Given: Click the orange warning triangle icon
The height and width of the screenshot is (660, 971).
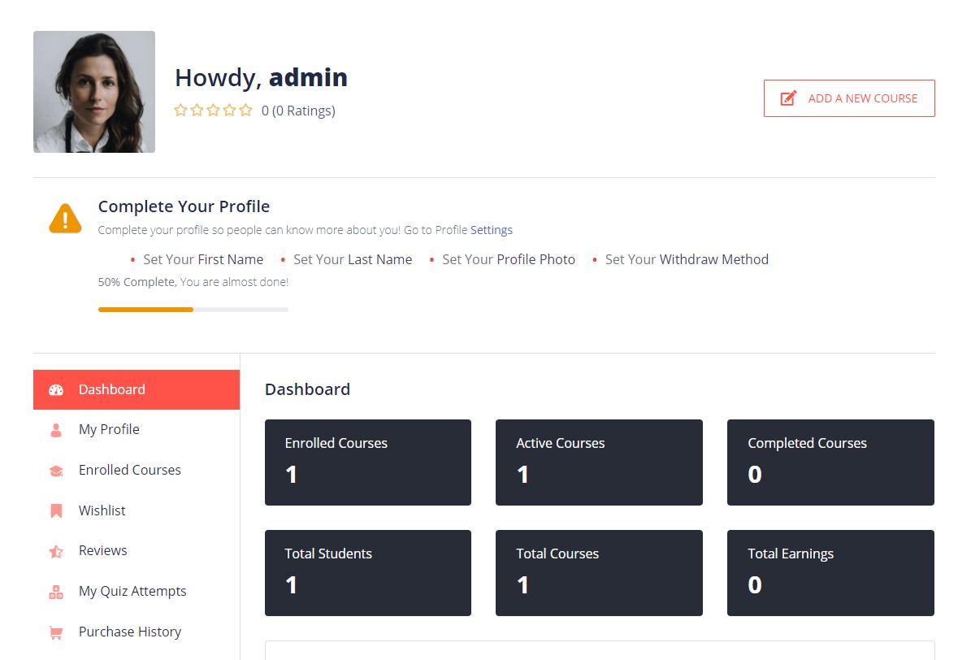Looking at the screenshot, I should coord(65,218).
